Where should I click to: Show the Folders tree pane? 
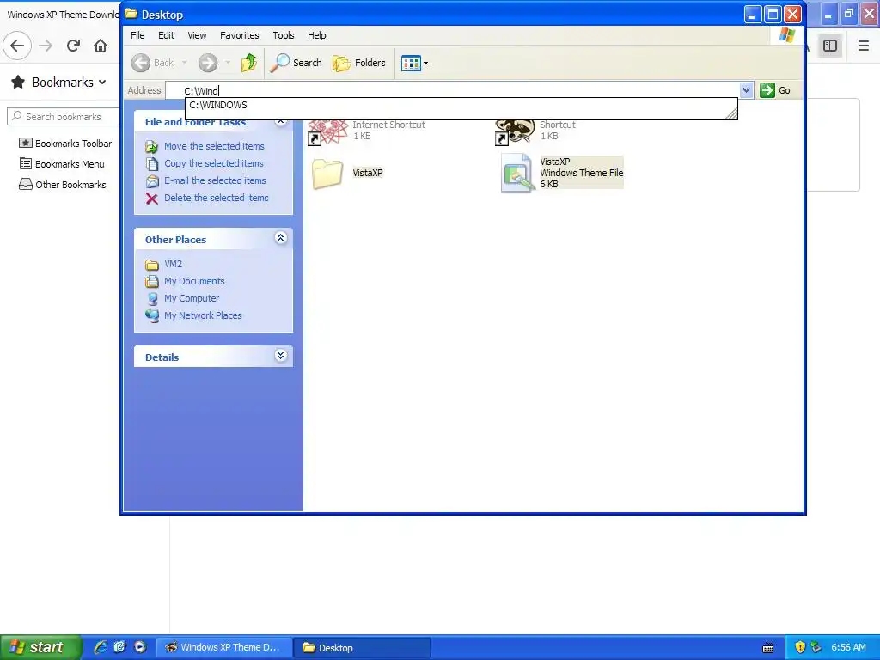359,63
